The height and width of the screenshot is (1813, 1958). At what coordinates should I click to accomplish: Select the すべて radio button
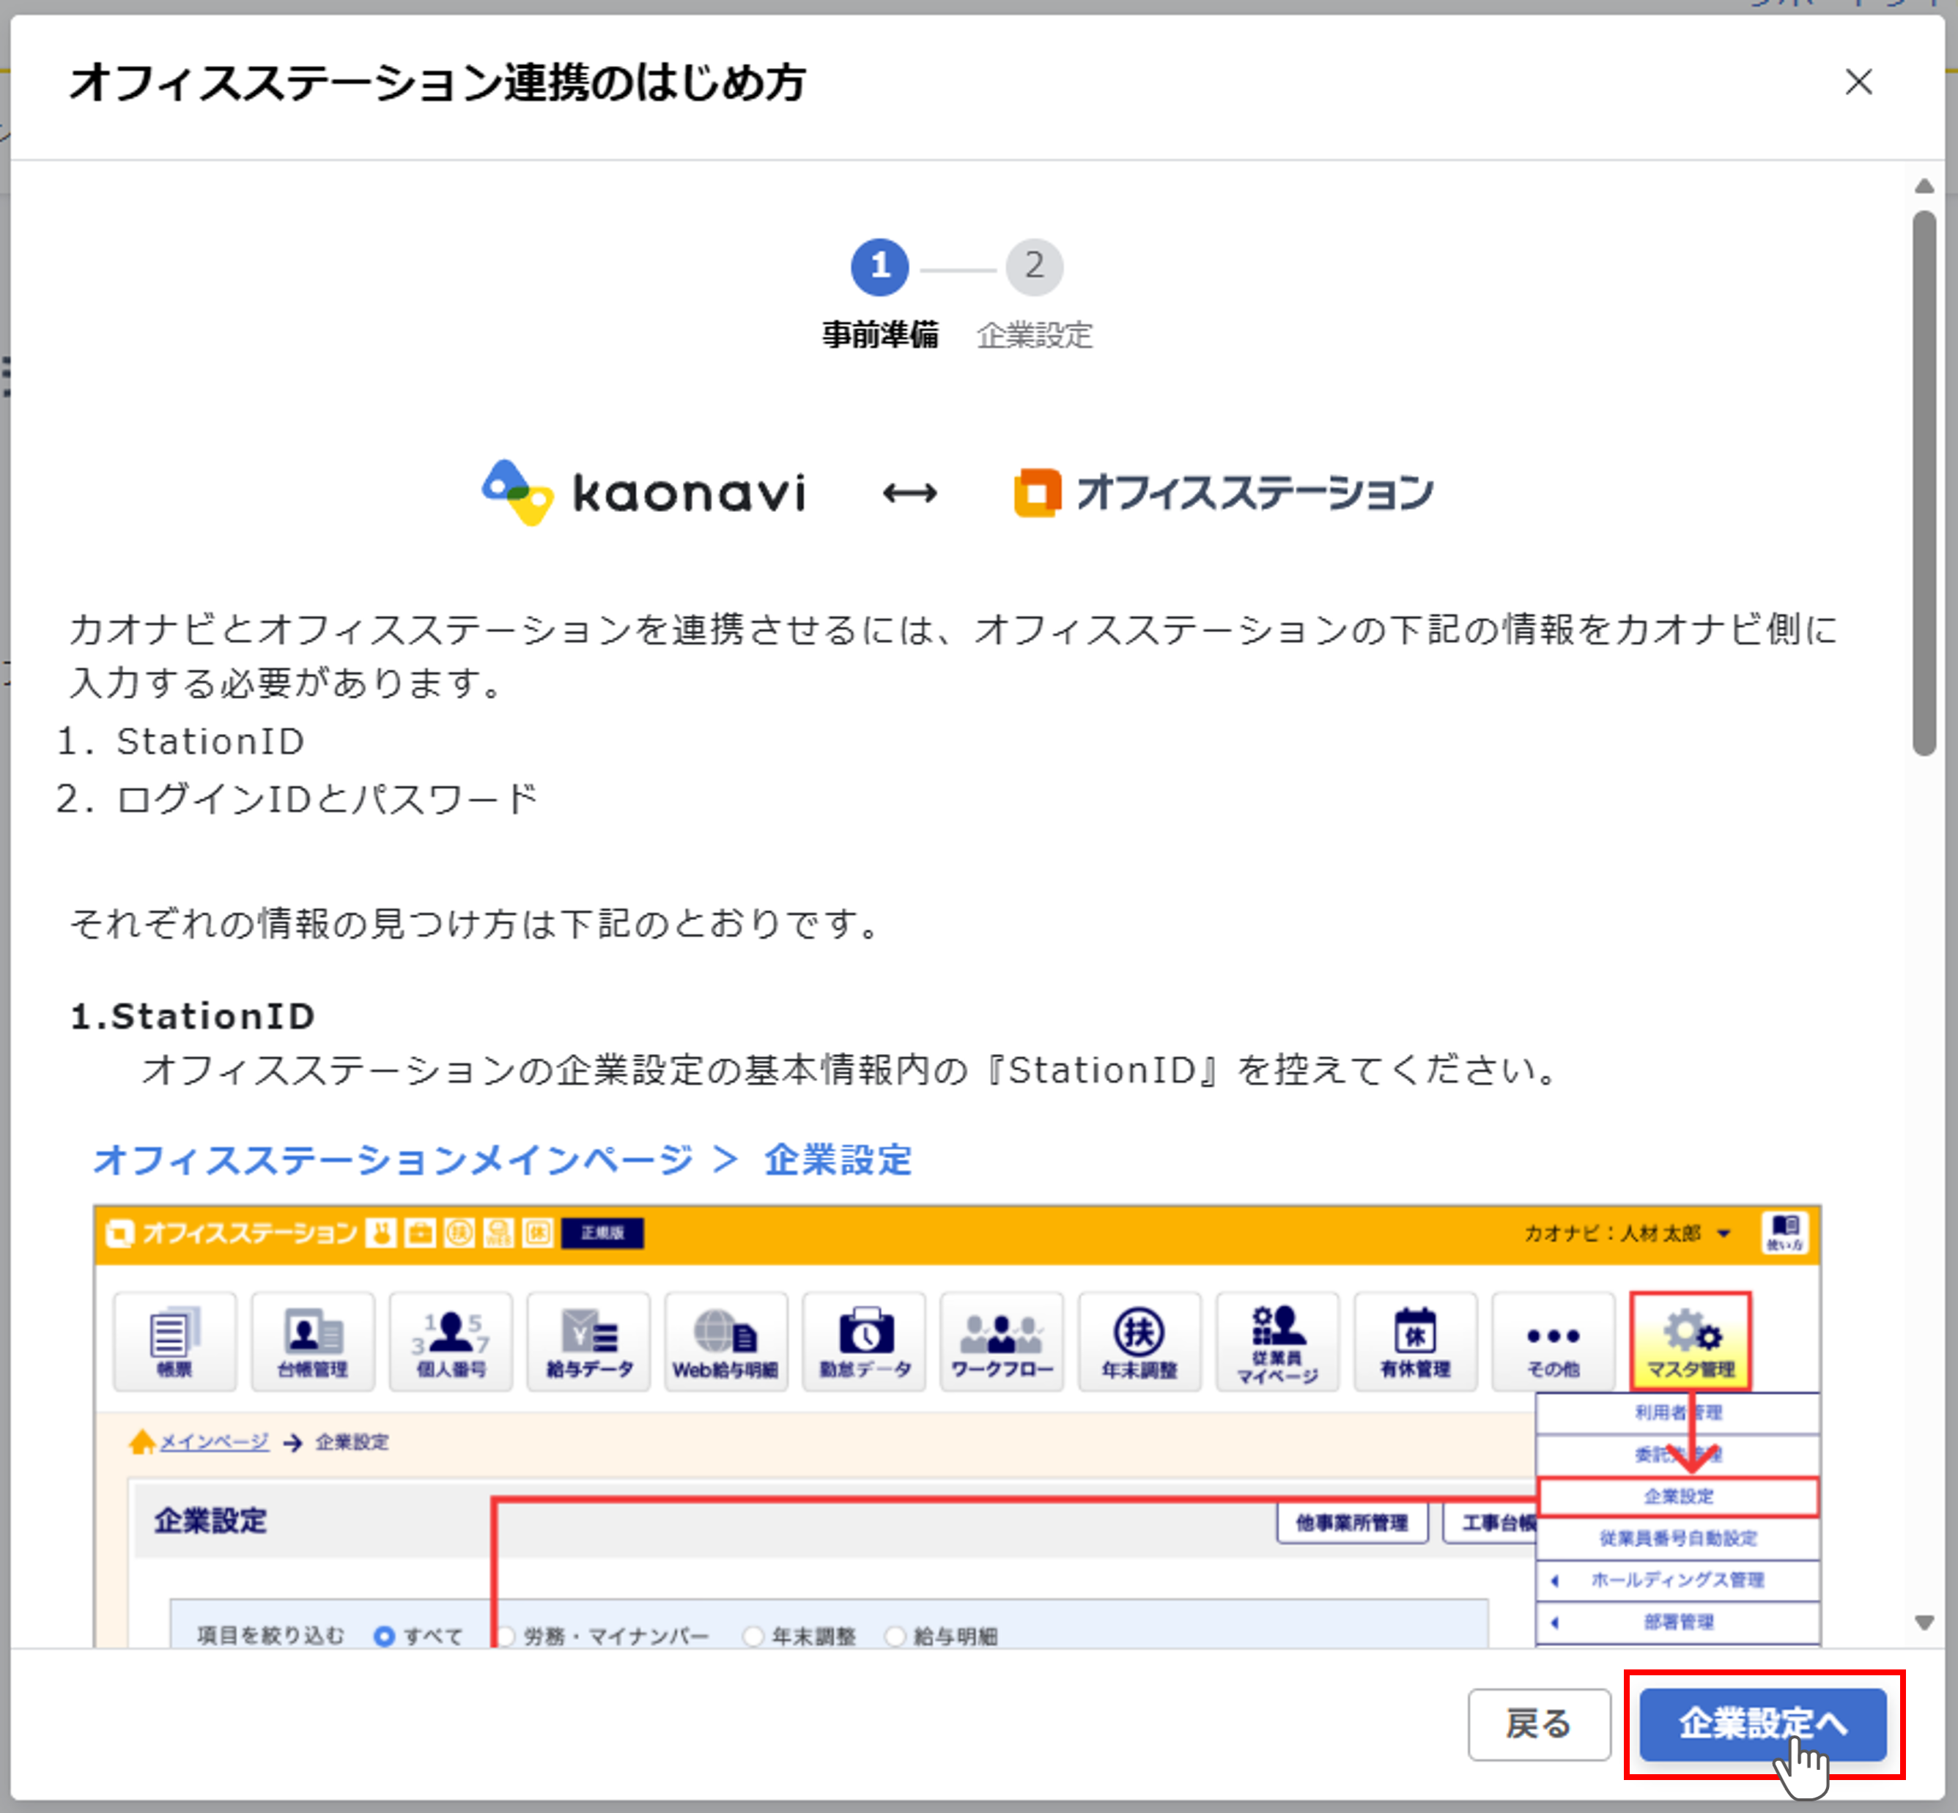pyautogui.click(x=385, y=1636)
